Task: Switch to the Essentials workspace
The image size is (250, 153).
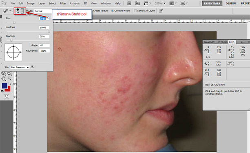Action: [x=212, y=3]
